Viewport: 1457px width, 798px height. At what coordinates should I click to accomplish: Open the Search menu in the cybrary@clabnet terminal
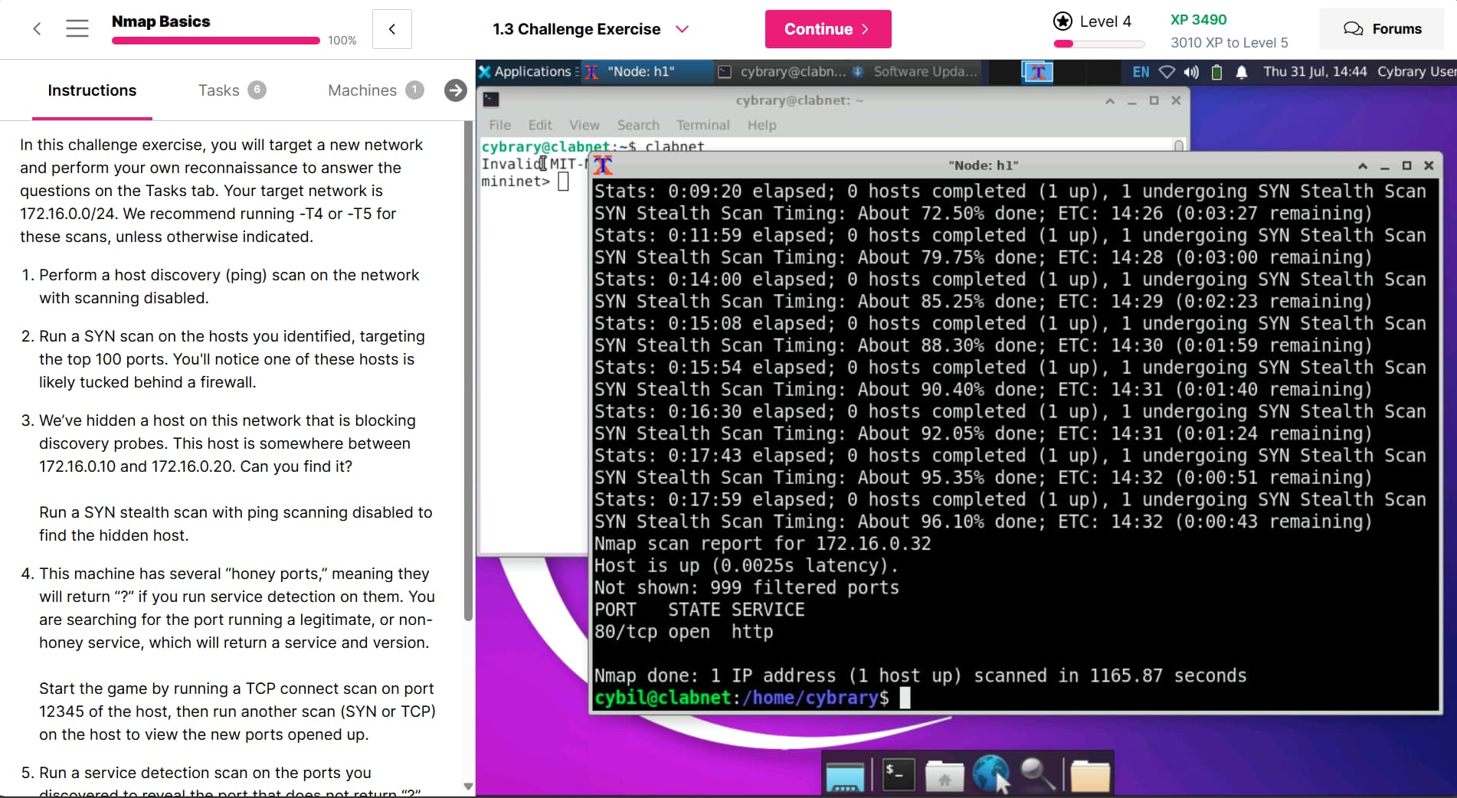pos(638,125)
